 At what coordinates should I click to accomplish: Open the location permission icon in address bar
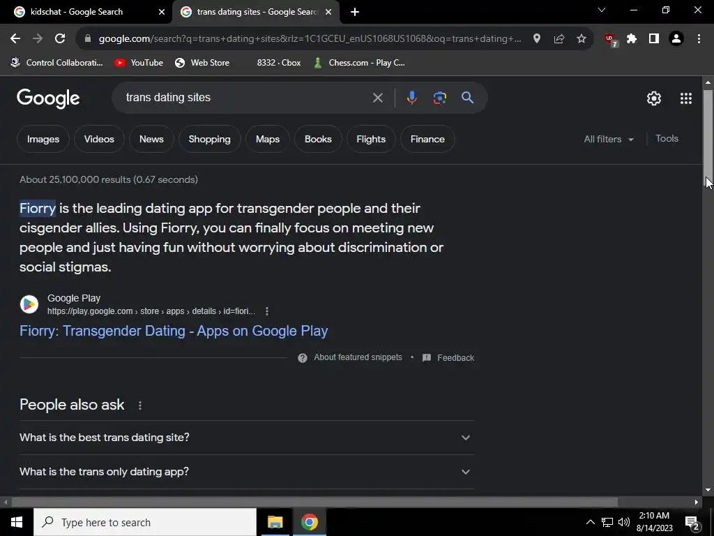537,39
